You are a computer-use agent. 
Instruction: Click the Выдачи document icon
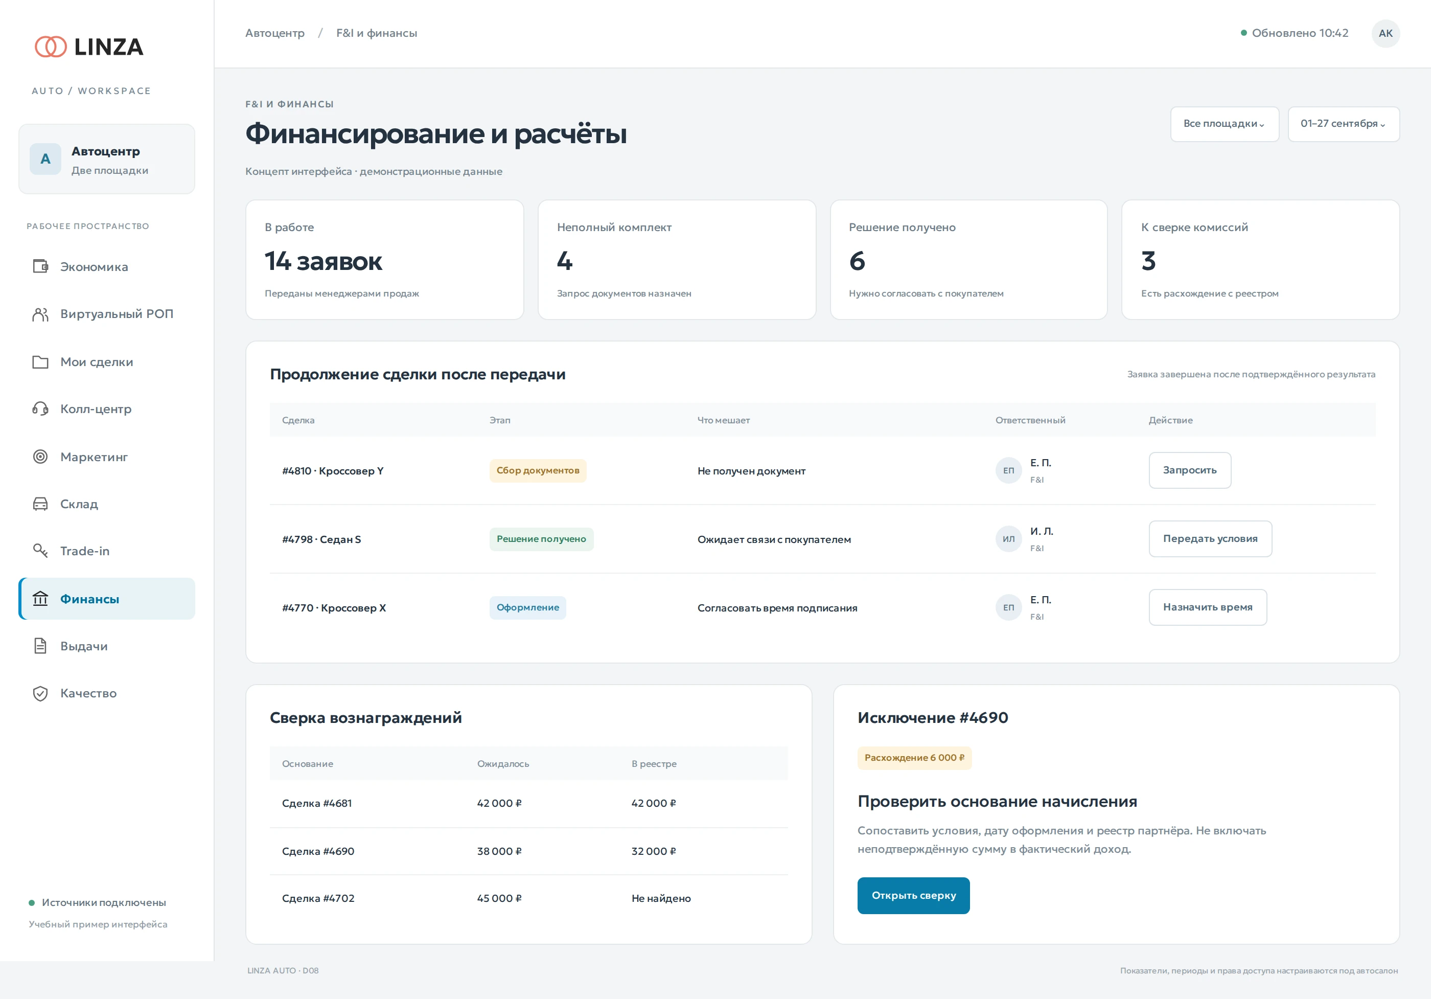click(40, 646)
